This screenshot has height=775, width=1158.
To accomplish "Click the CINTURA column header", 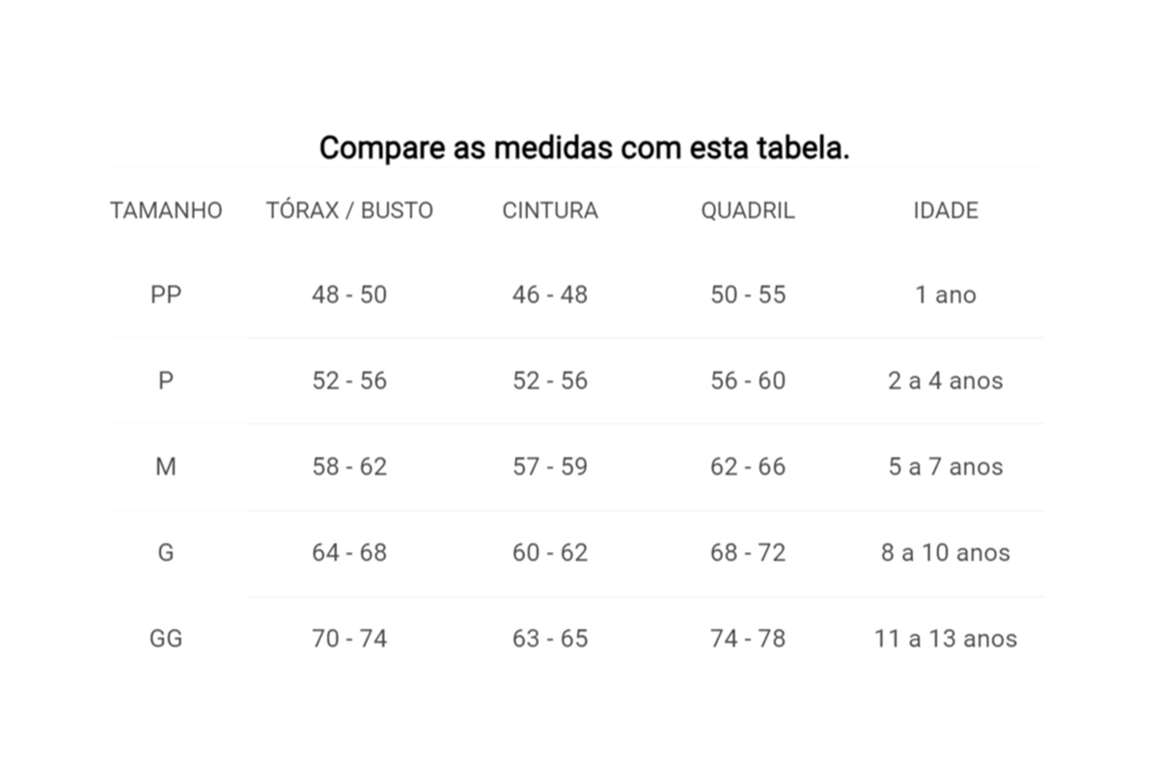I will 550,210.
